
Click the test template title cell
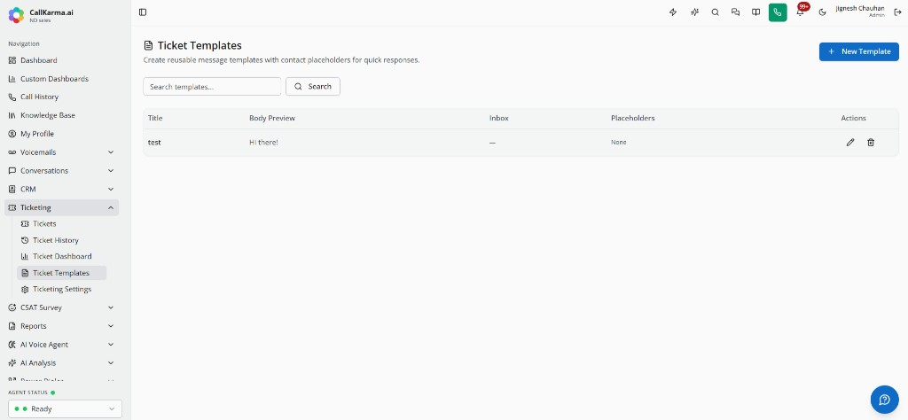click(154, 143)
